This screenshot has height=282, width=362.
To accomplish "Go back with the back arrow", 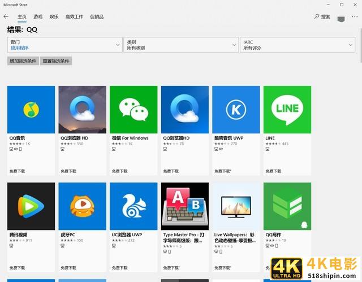I will click(6, 16).
